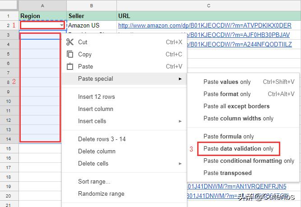This screenshot has height=207, width=301.
Task: Select column C header
Action: point(208,5)
